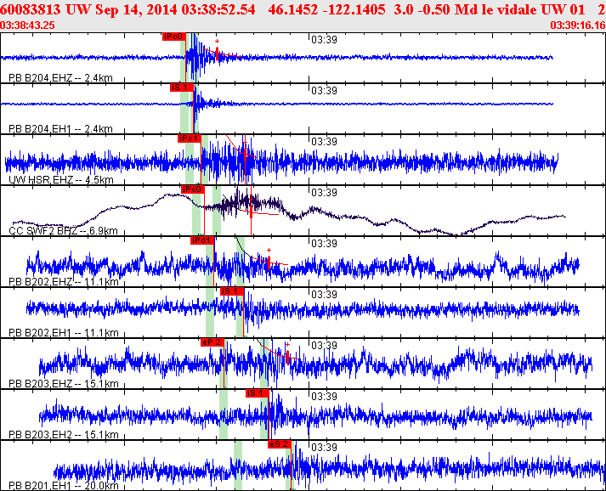The image size is (606, 491).
Task: Click the red plus coda marker on B204 EHZ
Action: [217, 42]
